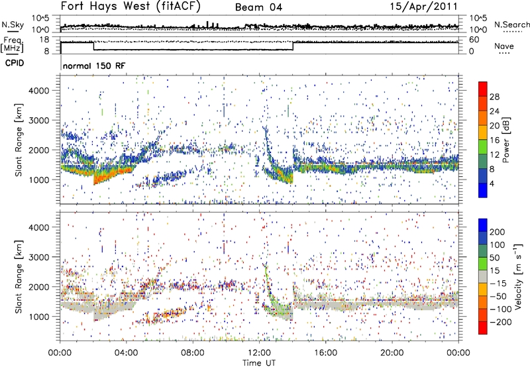Select the 'Freq. [MHz]' axis label

point(12,45)
